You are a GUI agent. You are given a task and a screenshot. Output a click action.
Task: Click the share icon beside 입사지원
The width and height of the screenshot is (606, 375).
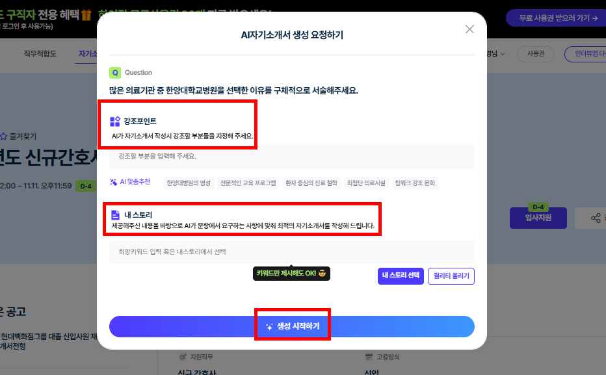click(595, 218)
